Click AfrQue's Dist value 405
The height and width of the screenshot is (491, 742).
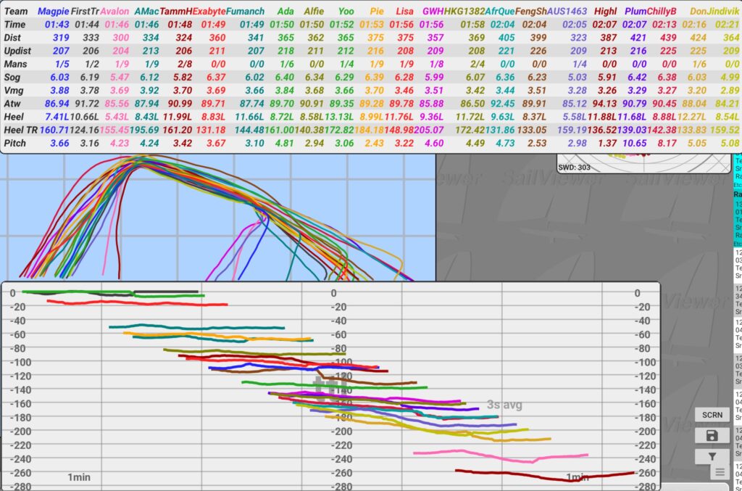point(507,38)
